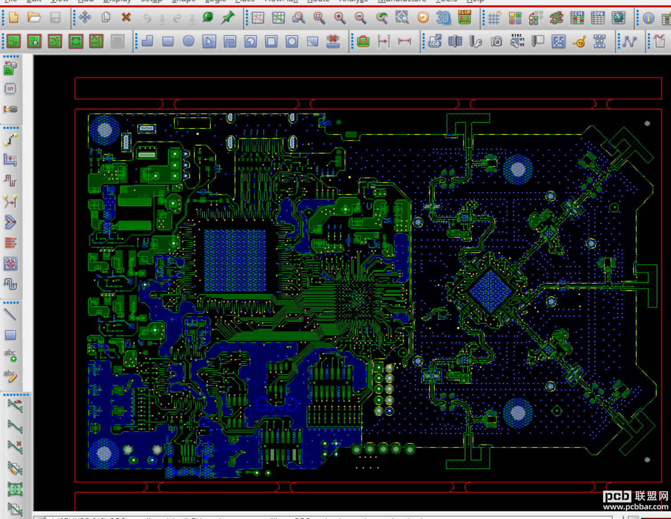Click the zoom-out magnifier with minus
This screenshot has width=671, height=519.
pos(360,18)
